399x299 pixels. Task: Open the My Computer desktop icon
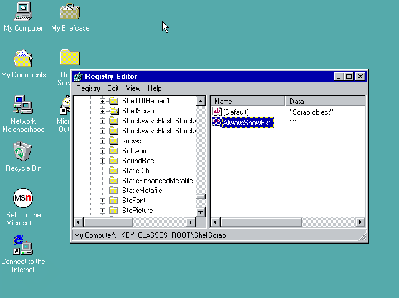coord(23,12)
